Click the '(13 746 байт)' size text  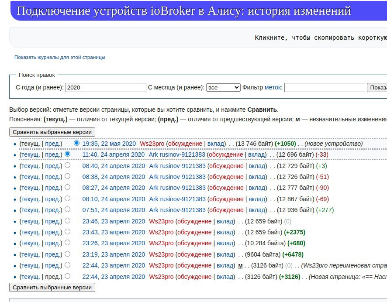[254, 144]
